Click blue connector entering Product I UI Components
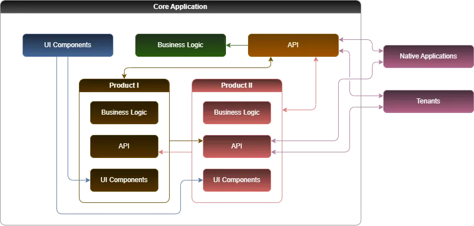The height and width of the screenshot is (226, 474). coord(79,180)
